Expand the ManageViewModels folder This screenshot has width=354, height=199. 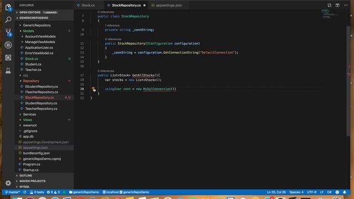click(40, 42)
